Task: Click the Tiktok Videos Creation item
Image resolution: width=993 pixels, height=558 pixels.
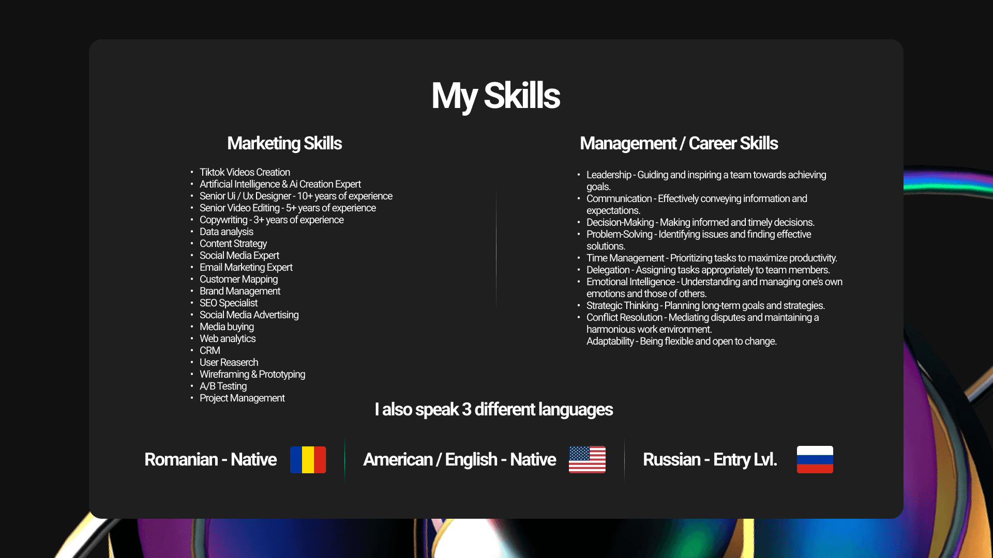Action: coord(245,172)
